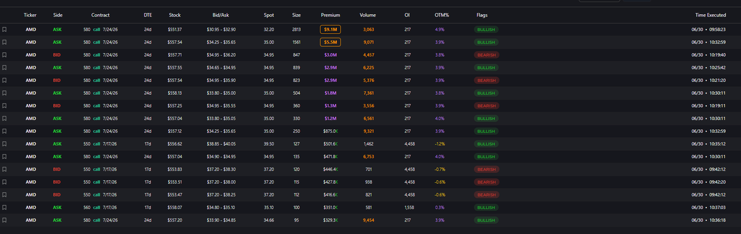
Task: Bookmark the AMD row with size 823
Action: tap(4, 80)
